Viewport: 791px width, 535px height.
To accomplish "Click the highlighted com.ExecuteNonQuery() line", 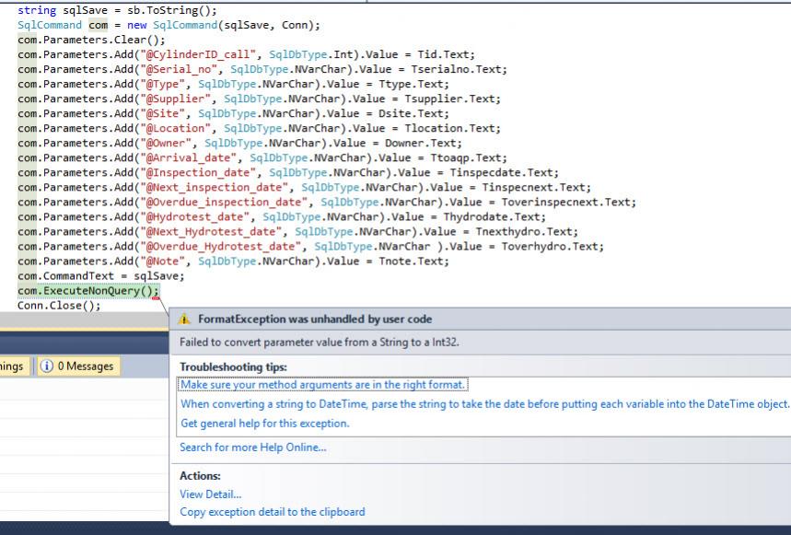I will 88,291.
